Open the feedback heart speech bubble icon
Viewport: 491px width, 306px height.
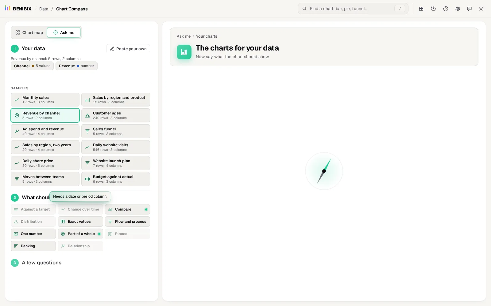click(469, 9)
